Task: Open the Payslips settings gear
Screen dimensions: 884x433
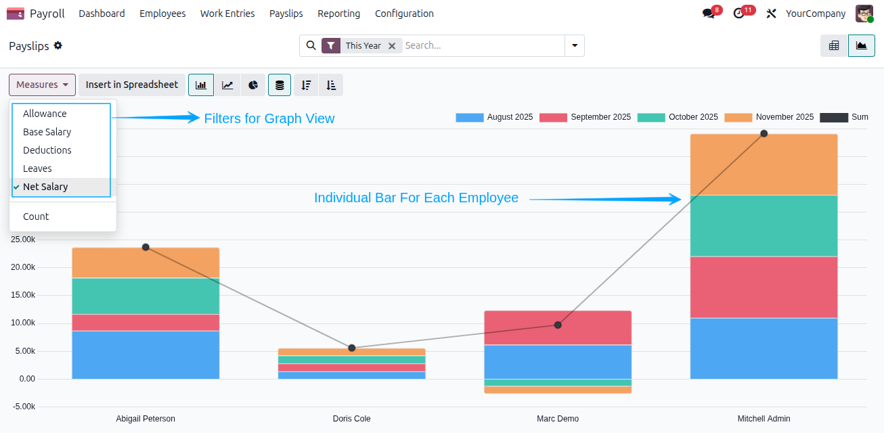Action: coord(58,45)
